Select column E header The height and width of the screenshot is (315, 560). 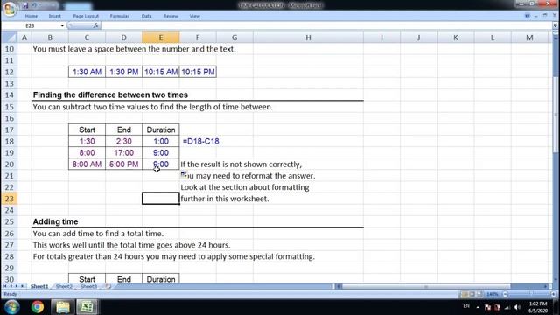coord(161,38)
